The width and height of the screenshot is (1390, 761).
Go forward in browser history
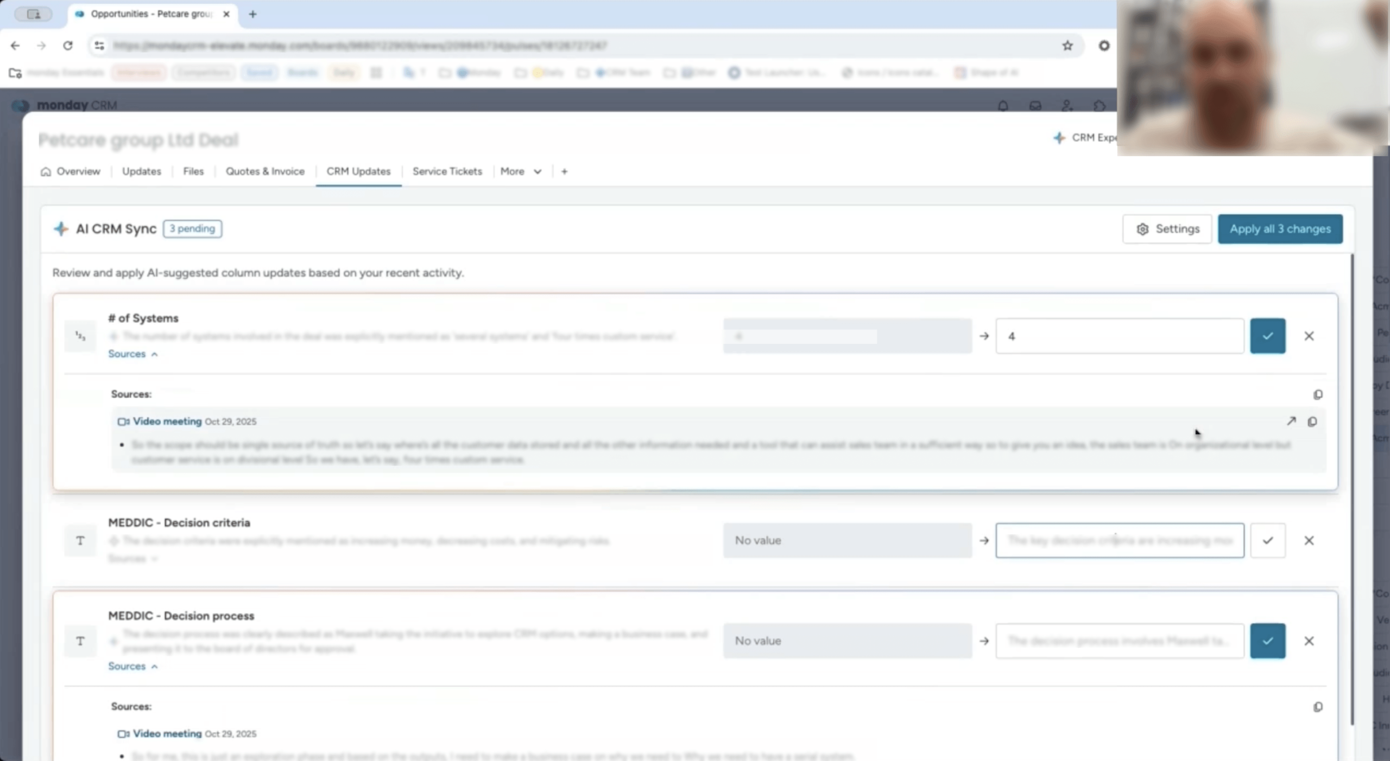click(41, 46)
